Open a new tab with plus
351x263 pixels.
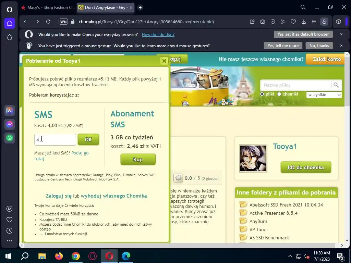pos(140,8)
